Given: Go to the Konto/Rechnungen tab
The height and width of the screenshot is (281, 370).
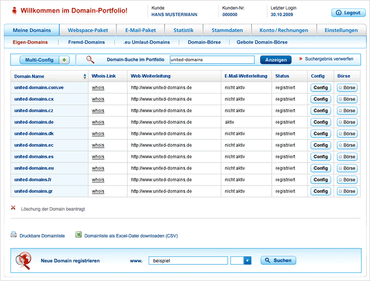Looking at the screenshot, I should tap(284, 30).
